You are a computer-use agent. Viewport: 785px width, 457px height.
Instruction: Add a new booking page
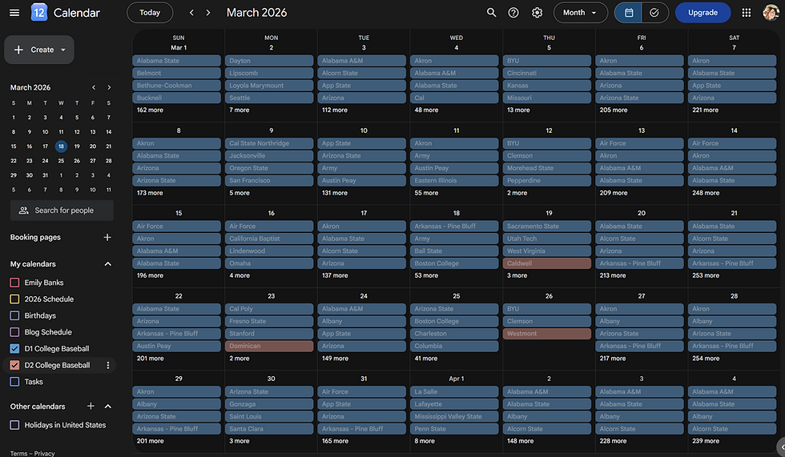(x=107, y=237)
